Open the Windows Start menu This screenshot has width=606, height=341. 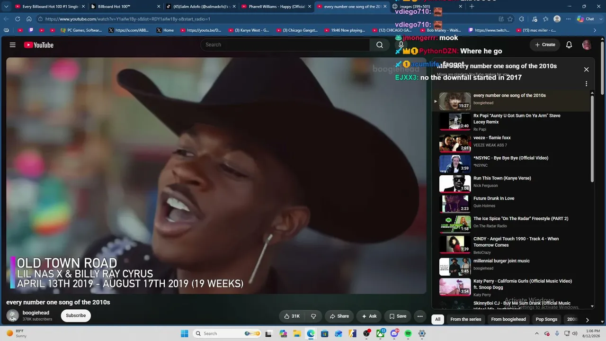(185, 333)
